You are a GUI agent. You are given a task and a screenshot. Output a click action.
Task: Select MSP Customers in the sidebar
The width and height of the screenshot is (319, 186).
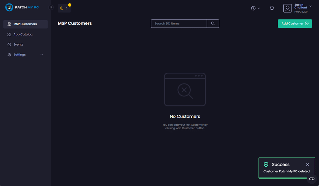pos(25,24)
